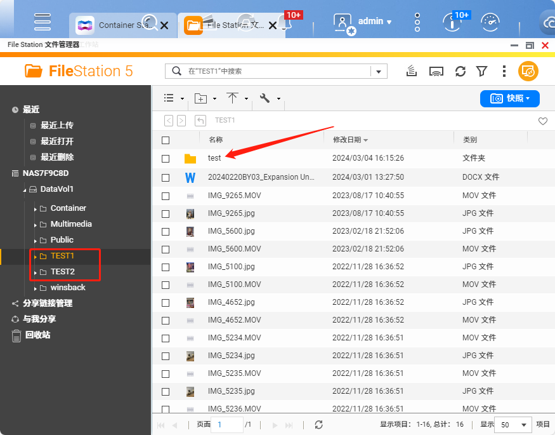Expand the Multimedia folder tree node
This screenshot has width=555, height=435.
pos(36,224)
